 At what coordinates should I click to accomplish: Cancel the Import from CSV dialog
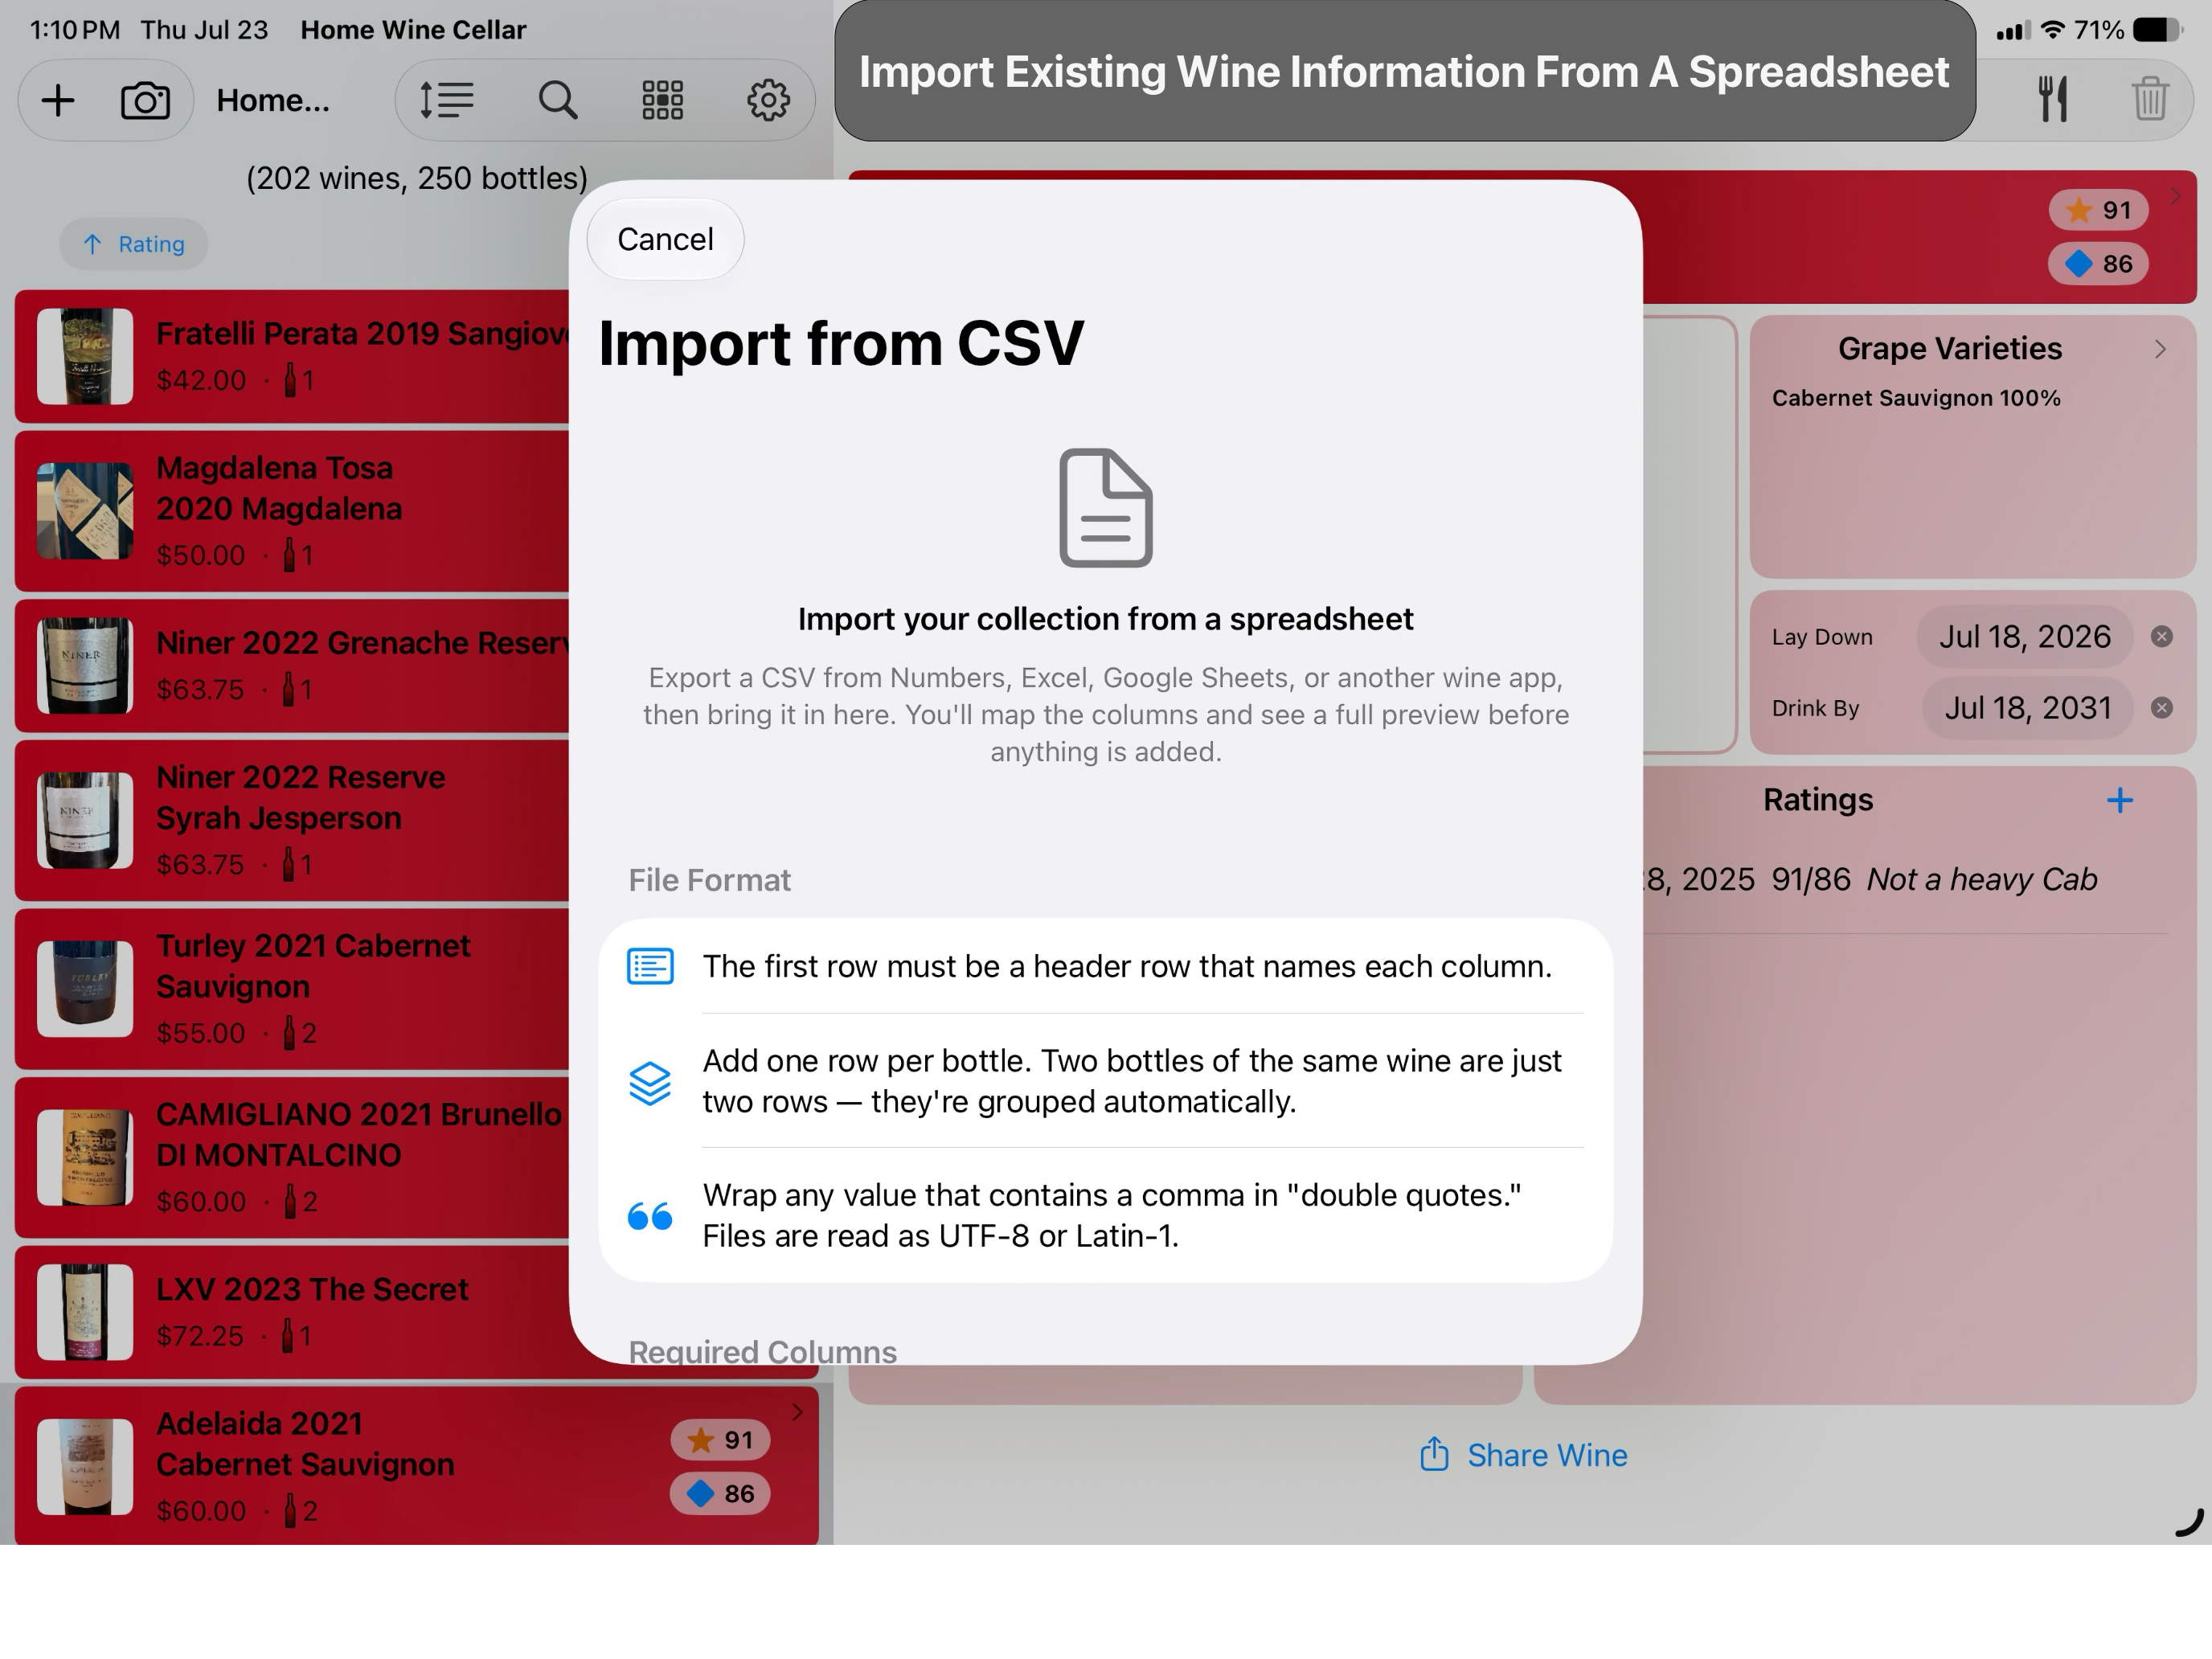pos(665,239)
